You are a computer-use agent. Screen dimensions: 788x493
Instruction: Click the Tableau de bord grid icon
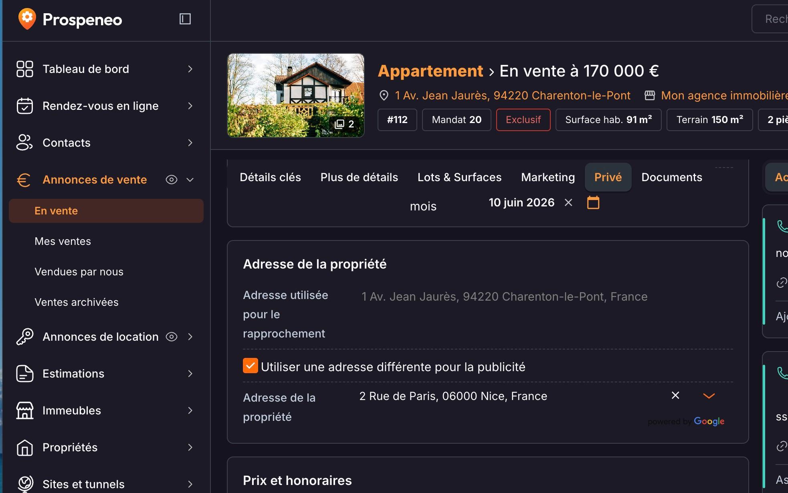click(24, 69)
